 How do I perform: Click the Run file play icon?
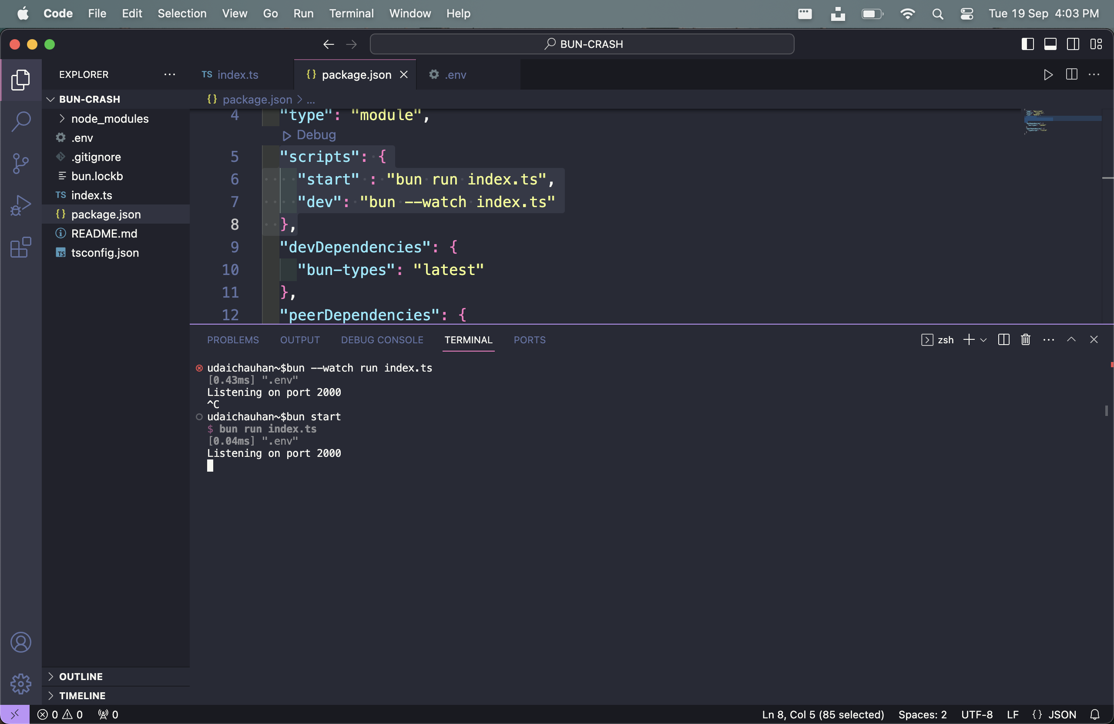pos(1048,74)
